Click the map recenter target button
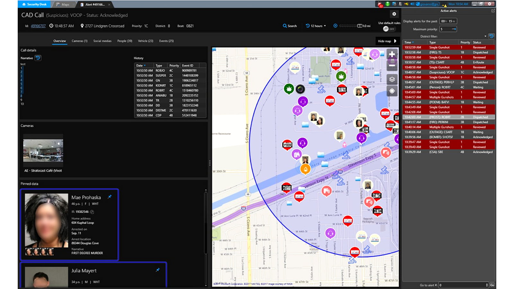Screen dimensions: 514x289 (x=392, y=91)
